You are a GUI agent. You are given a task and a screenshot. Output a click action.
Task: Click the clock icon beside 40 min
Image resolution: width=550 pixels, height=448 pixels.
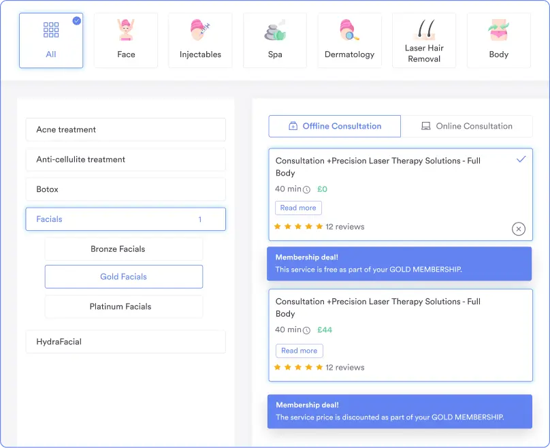click(x=307, y=189)
